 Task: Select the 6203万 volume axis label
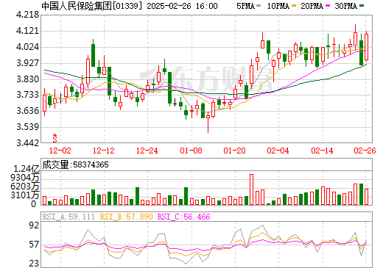coord(25,186)
